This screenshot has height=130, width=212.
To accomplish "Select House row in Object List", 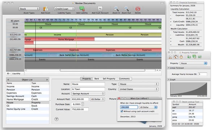I will pyautogui.click(x=27, y=103).
